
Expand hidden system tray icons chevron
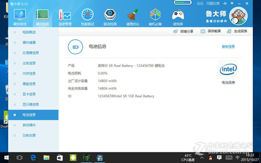tap(202, 157)
